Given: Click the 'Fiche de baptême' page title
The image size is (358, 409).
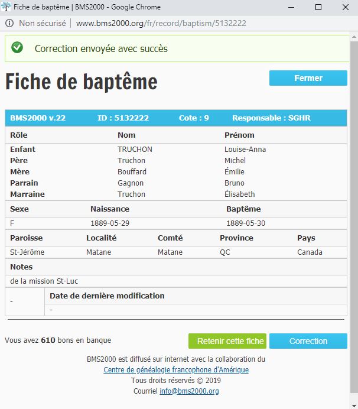Looking at the screenshot, I should pos(82,82).
